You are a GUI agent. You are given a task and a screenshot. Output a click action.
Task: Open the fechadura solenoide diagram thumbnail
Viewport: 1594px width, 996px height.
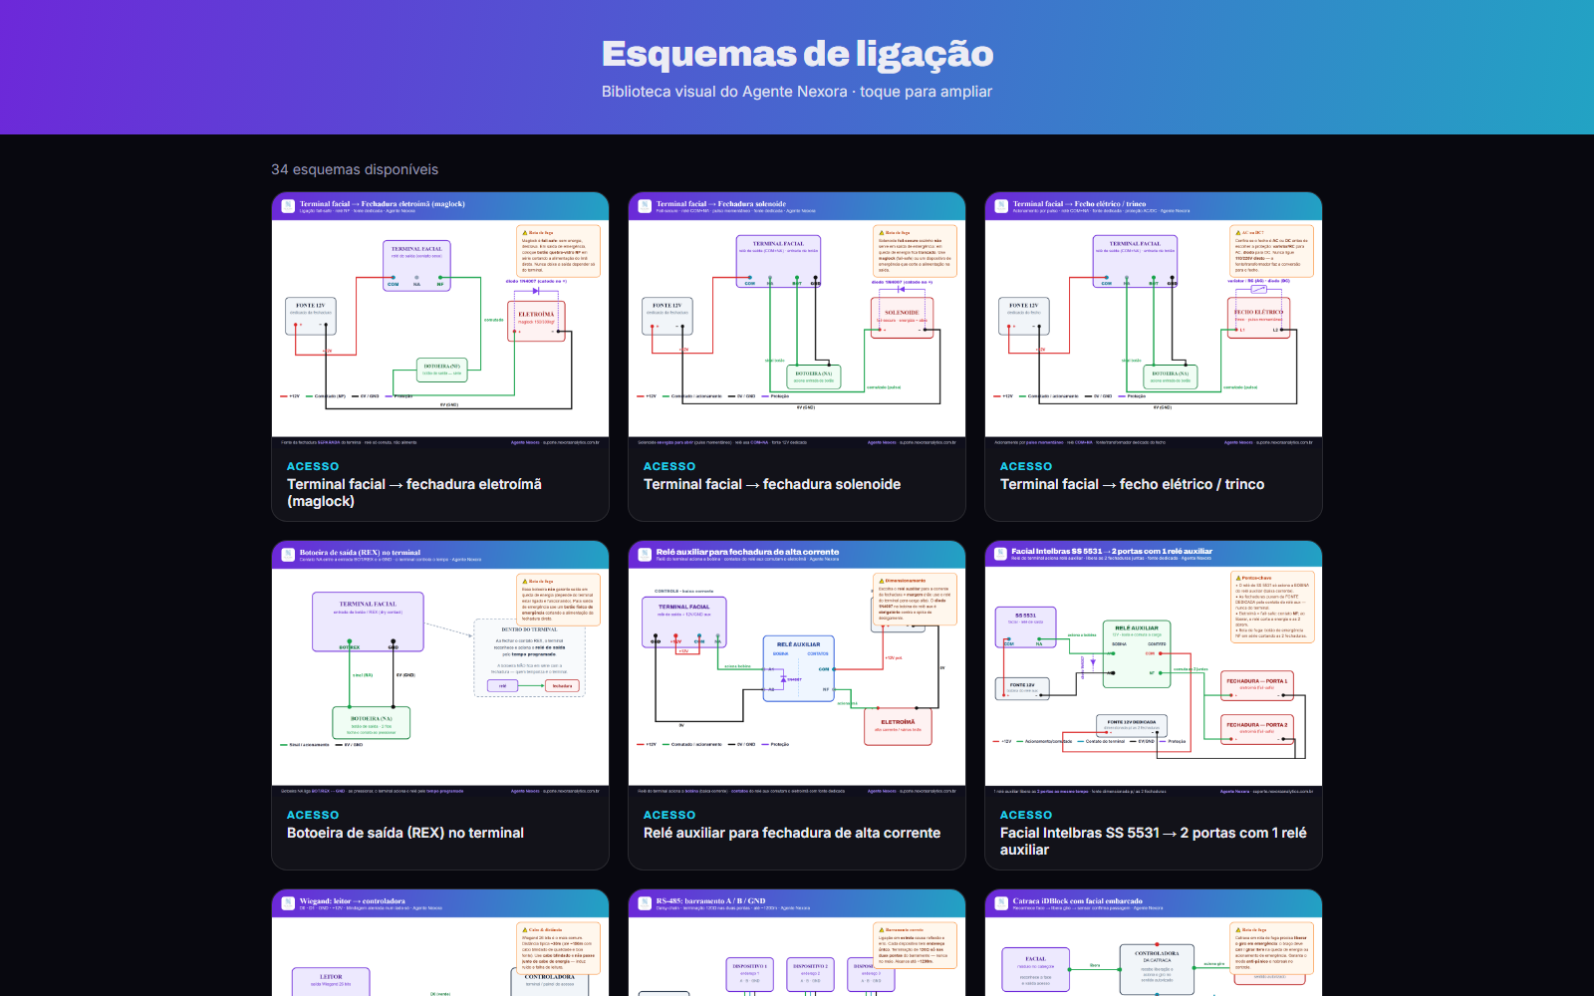pos(797,321)
